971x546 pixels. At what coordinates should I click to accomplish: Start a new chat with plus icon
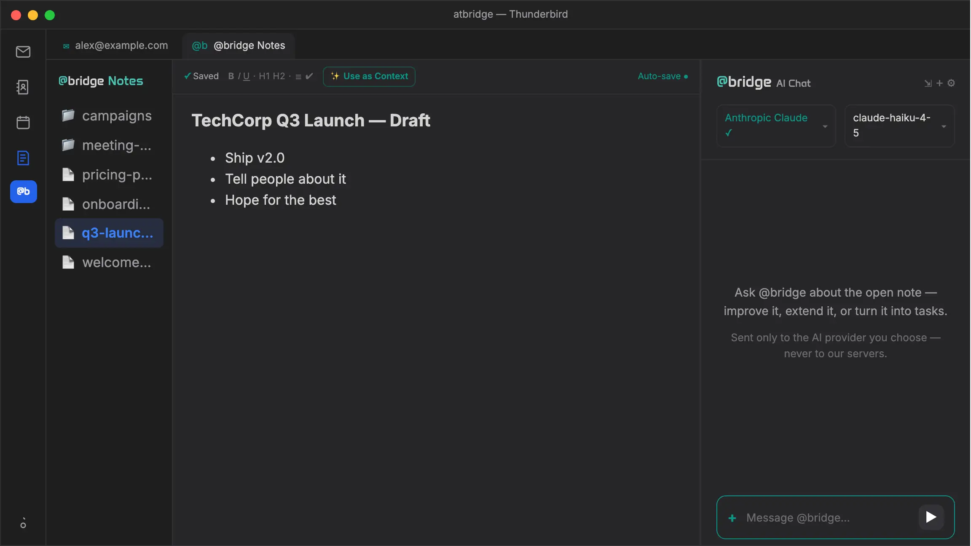pos(939,83)
